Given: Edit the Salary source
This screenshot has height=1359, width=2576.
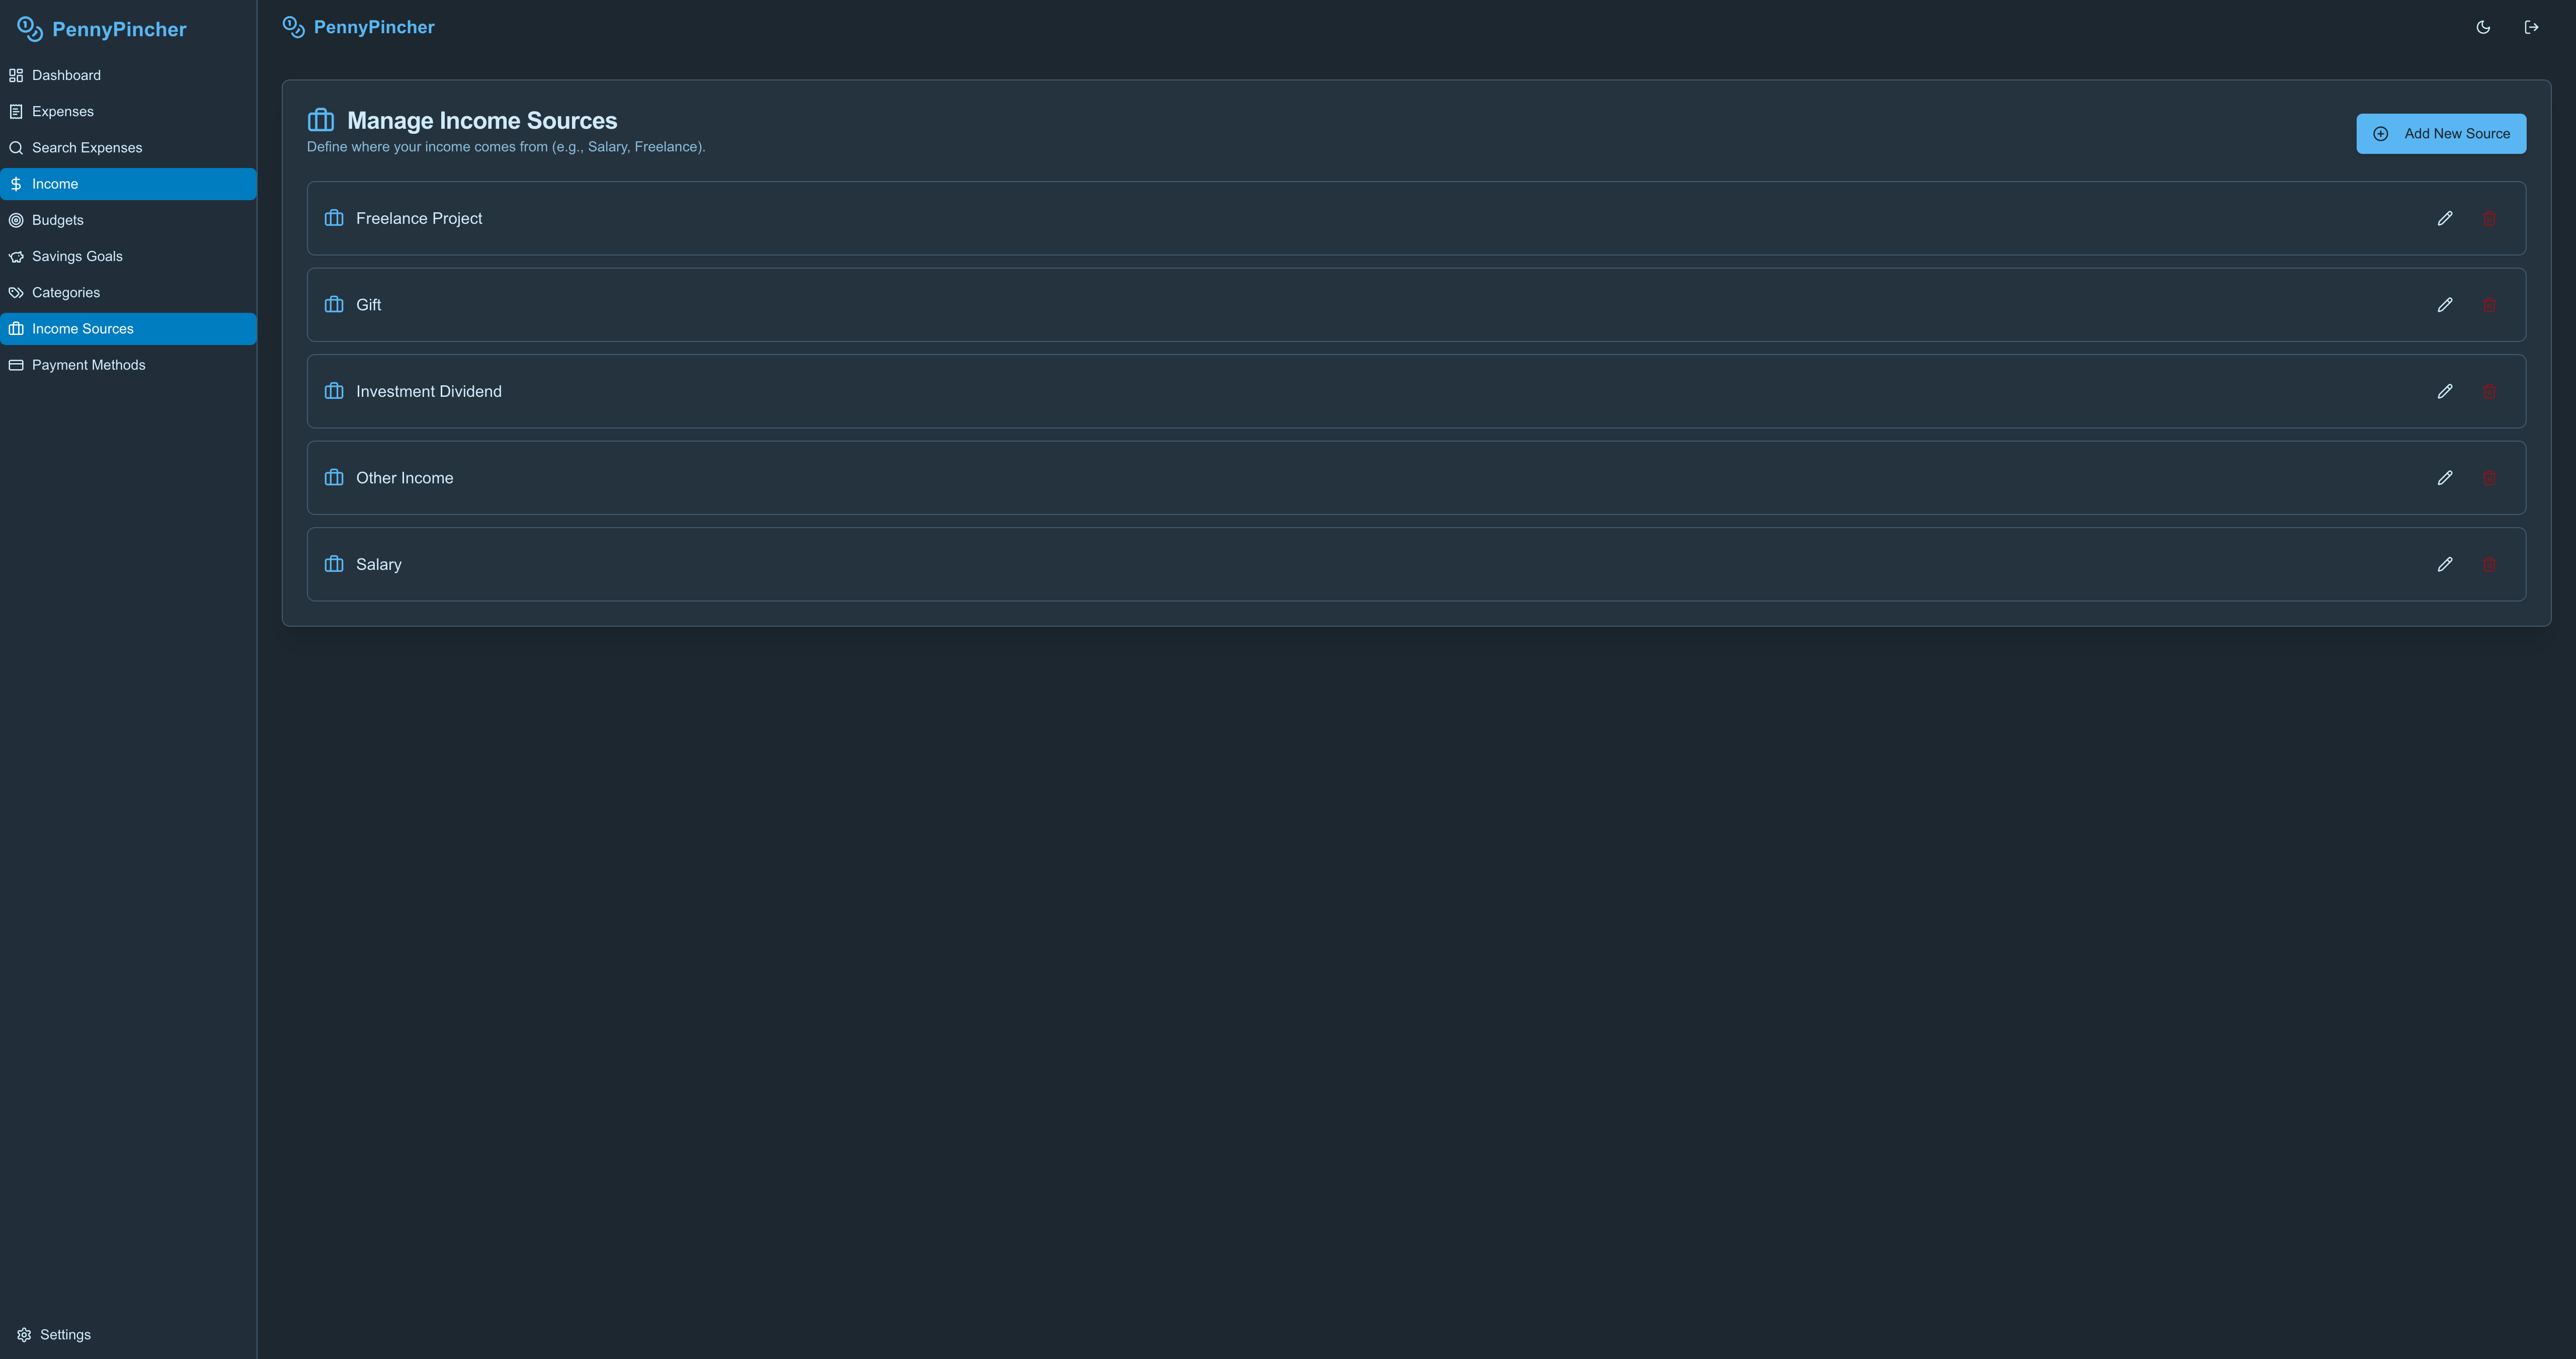Looking at the screenshot, I should pyautogui.click(x=2445, y=564).
